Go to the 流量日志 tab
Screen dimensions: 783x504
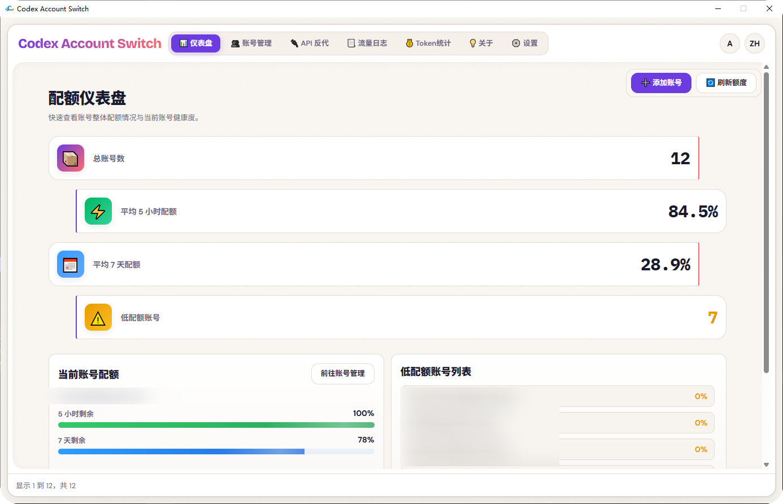point(367,43)
